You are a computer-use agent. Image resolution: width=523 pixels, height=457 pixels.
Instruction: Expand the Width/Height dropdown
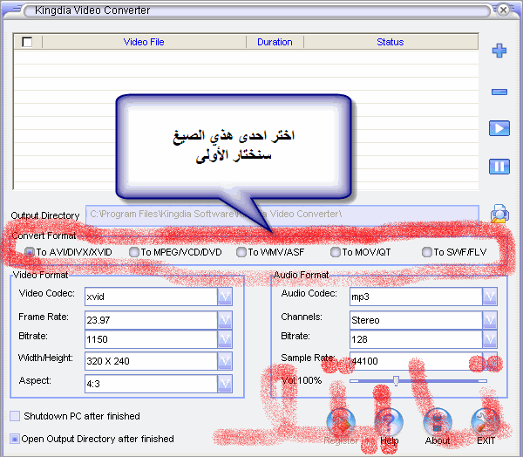pyautogui.click(x=225, y=361)
